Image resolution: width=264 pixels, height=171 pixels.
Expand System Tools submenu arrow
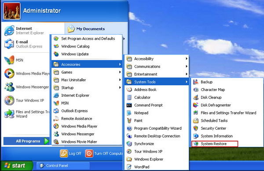(187, 82)
